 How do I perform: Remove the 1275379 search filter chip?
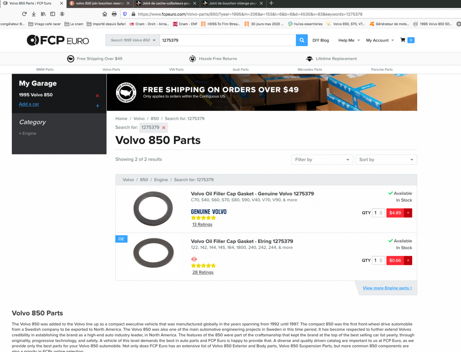coord(163,127)
